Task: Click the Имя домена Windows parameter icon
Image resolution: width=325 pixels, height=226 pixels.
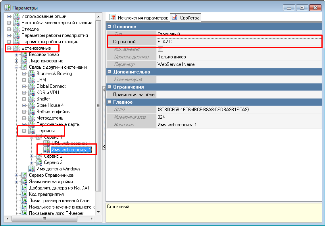Action: click(x=31, y=169)
